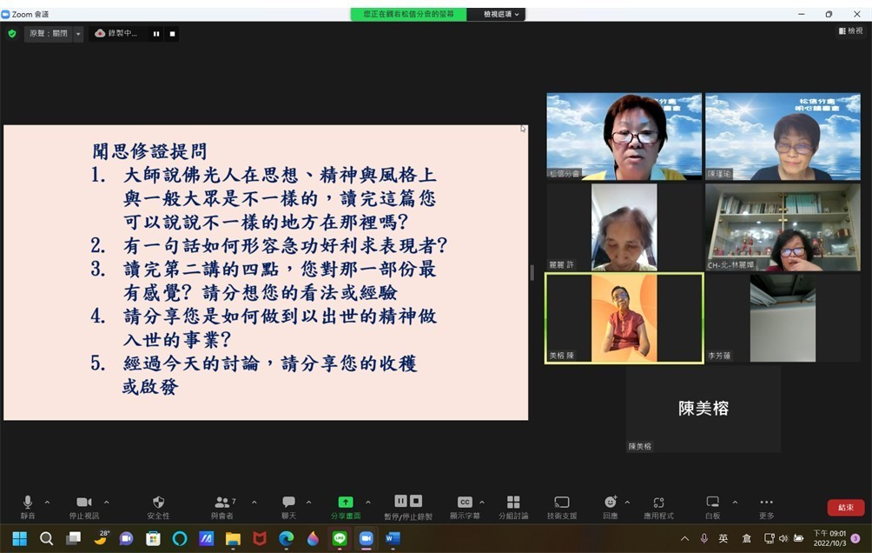This screenshot has width=872, height=553.
Task: Open the View Options (檢視選項) dropdown
Action: pyautogui.click(x=501, y=14)
